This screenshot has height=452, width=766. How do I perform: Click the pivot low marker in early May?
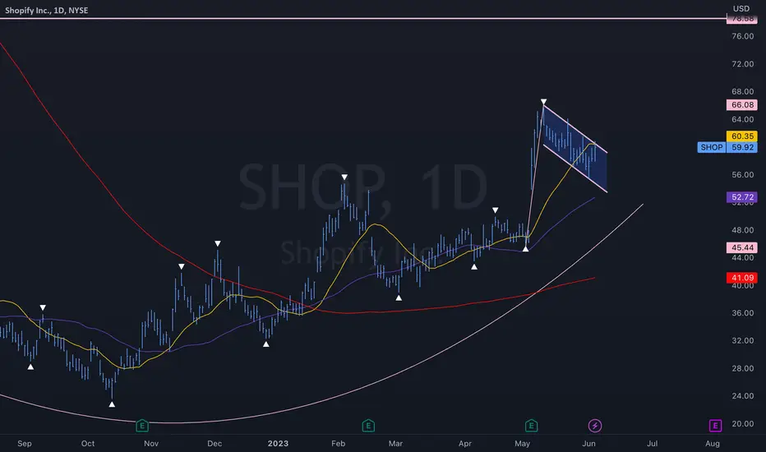pos(526,249)
